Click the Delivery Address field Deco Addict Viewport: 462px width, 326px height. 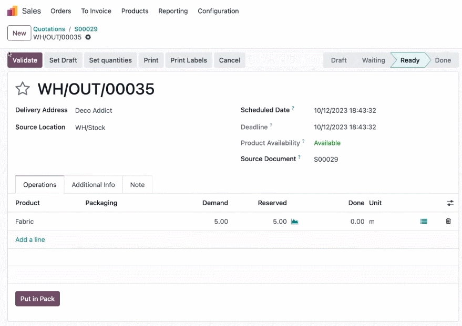[x=94, y=110]
